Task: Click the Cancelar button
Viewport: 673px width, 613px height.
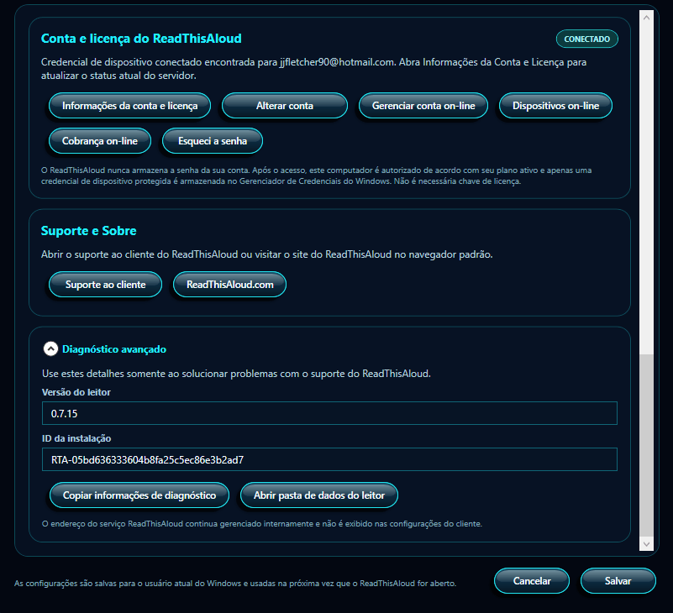Action: click(x=532, y=581)
